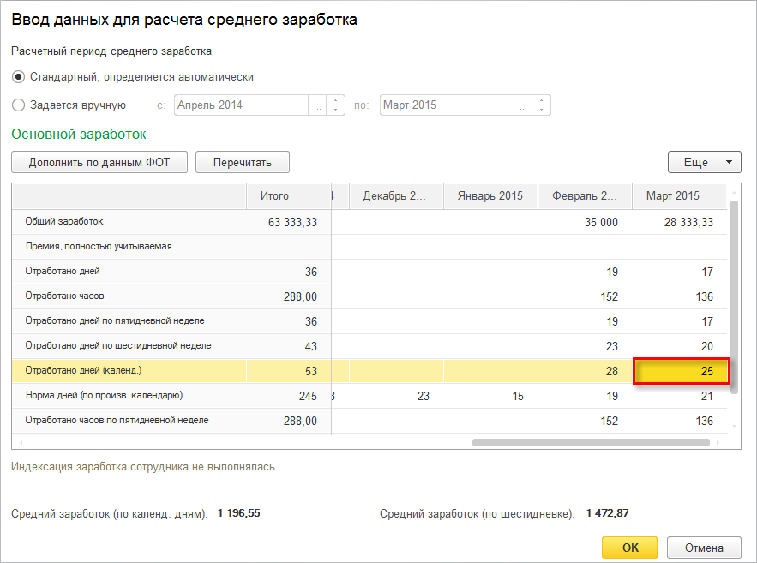Confirm with the OK button
The height and width of the screenshot is (563, 757).
(x=629, y=548)
